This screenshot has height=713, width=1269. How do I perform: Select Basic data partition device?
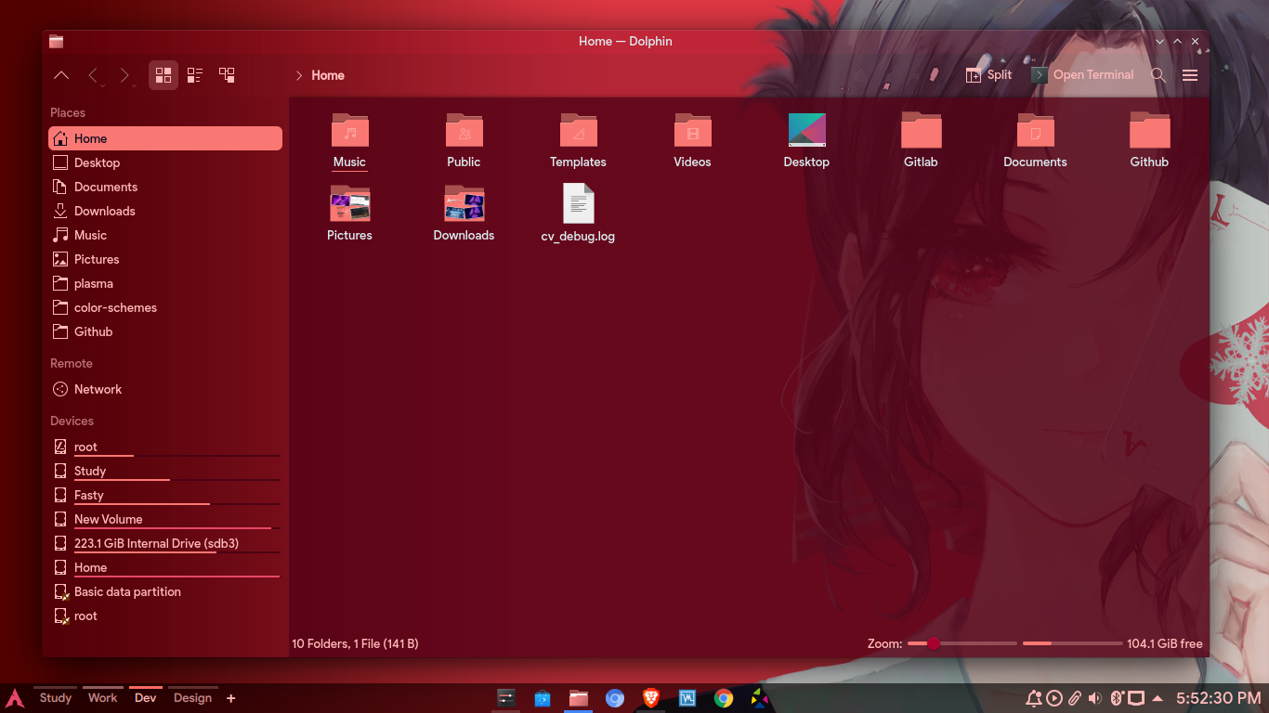[165, 591]
